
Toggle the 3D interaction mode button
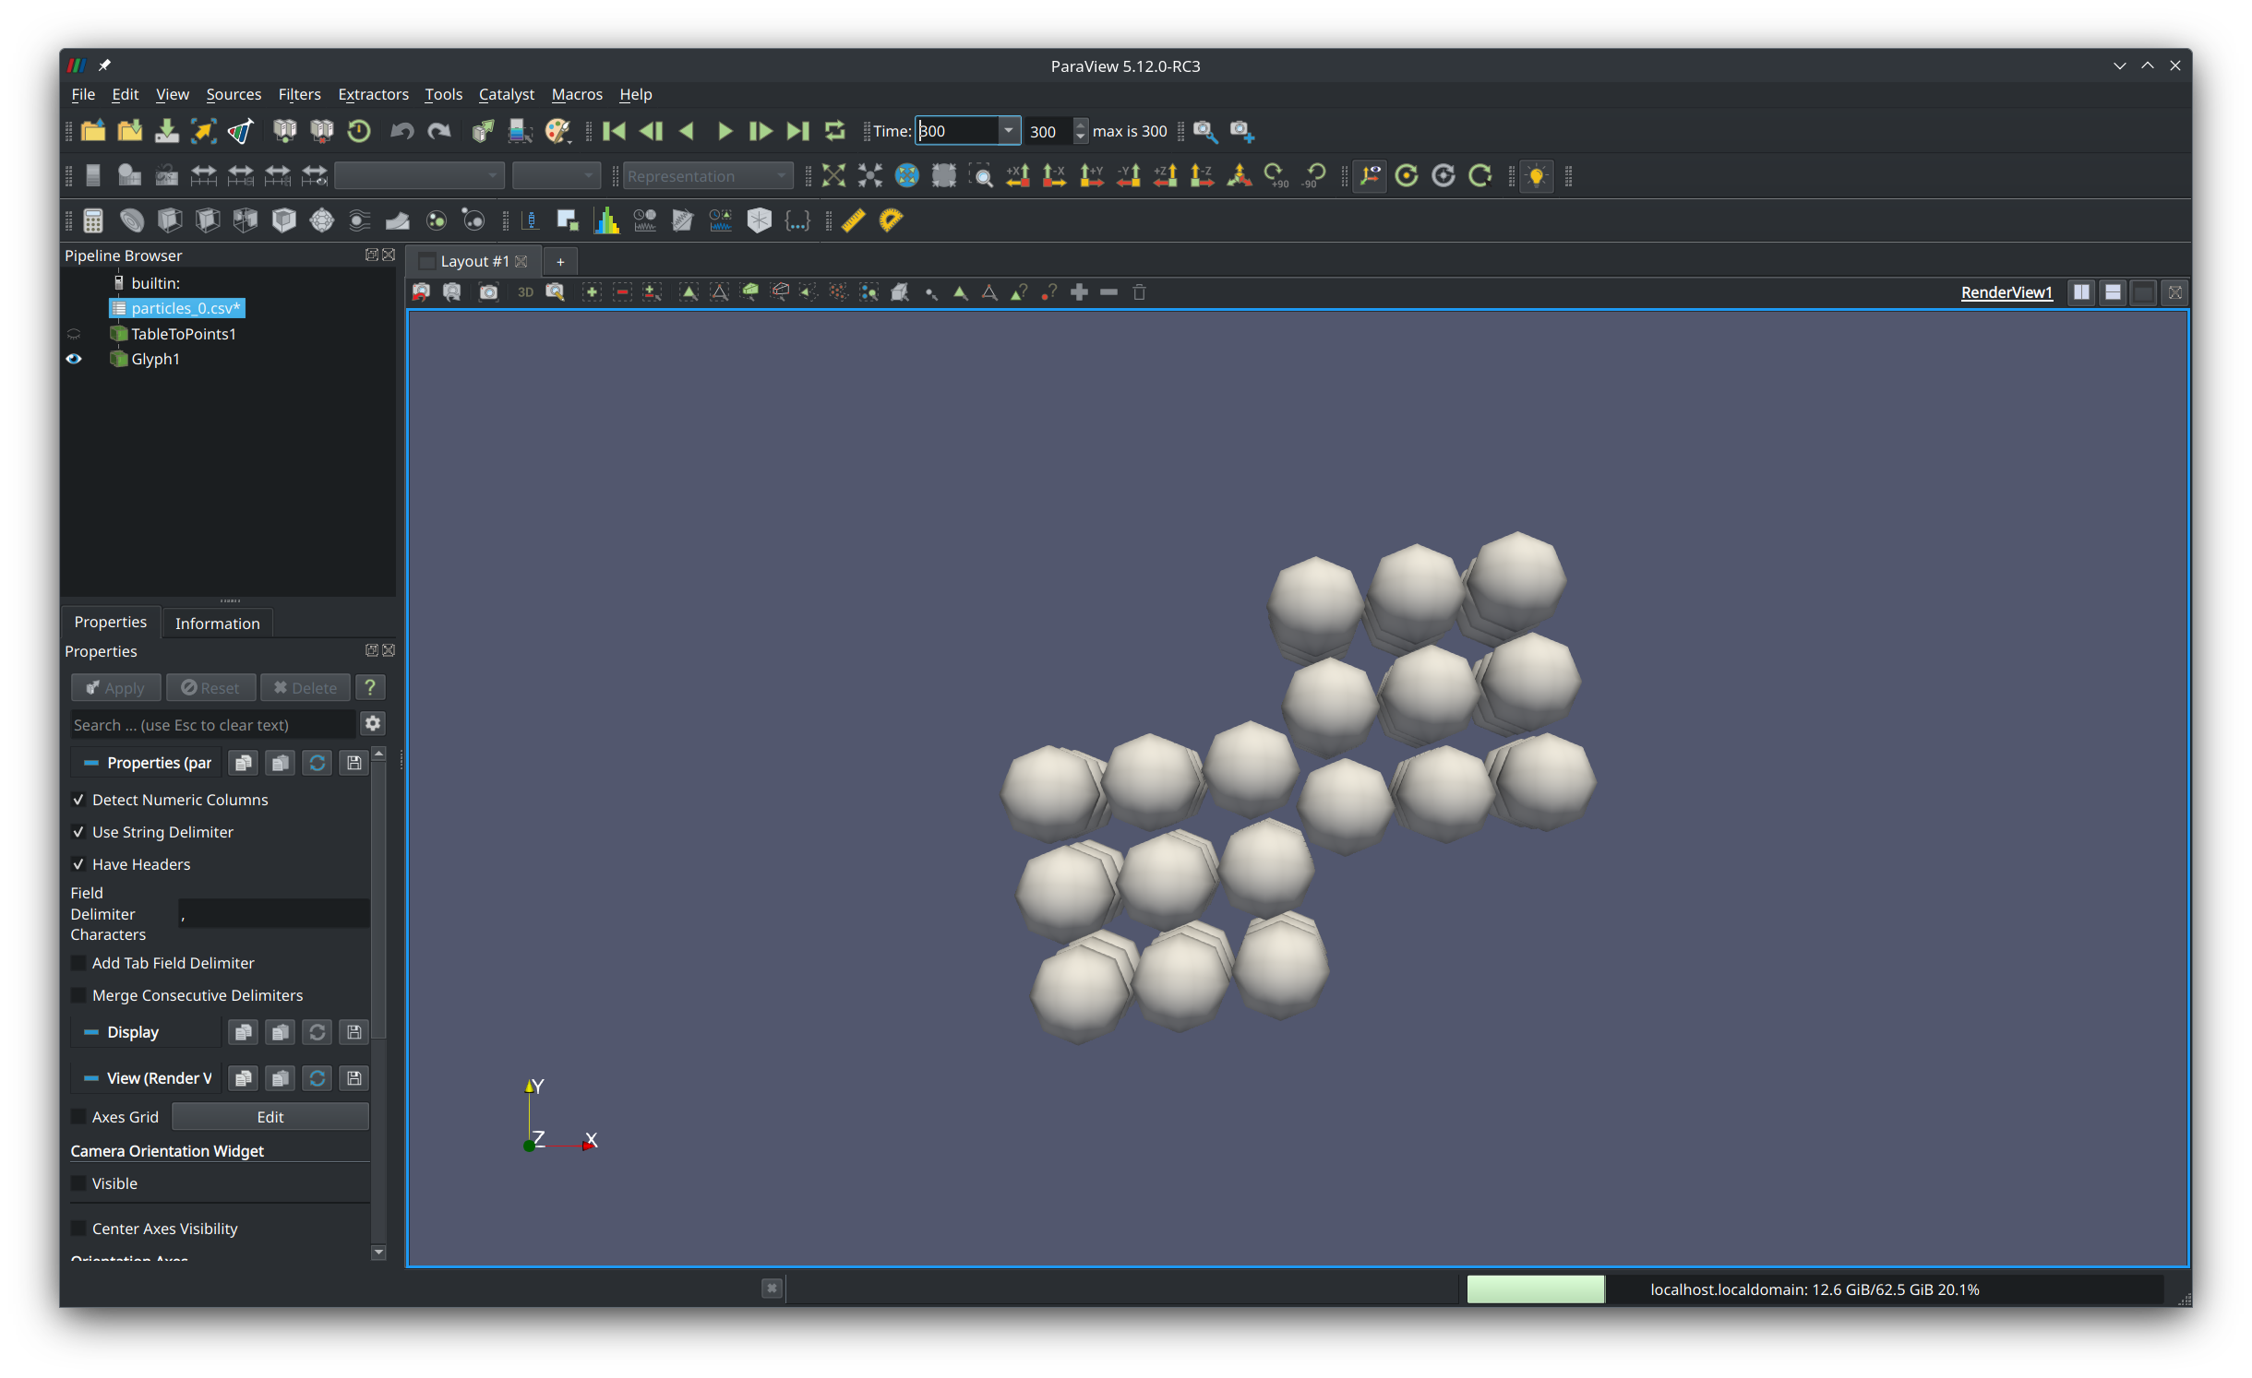pos(525,292)
